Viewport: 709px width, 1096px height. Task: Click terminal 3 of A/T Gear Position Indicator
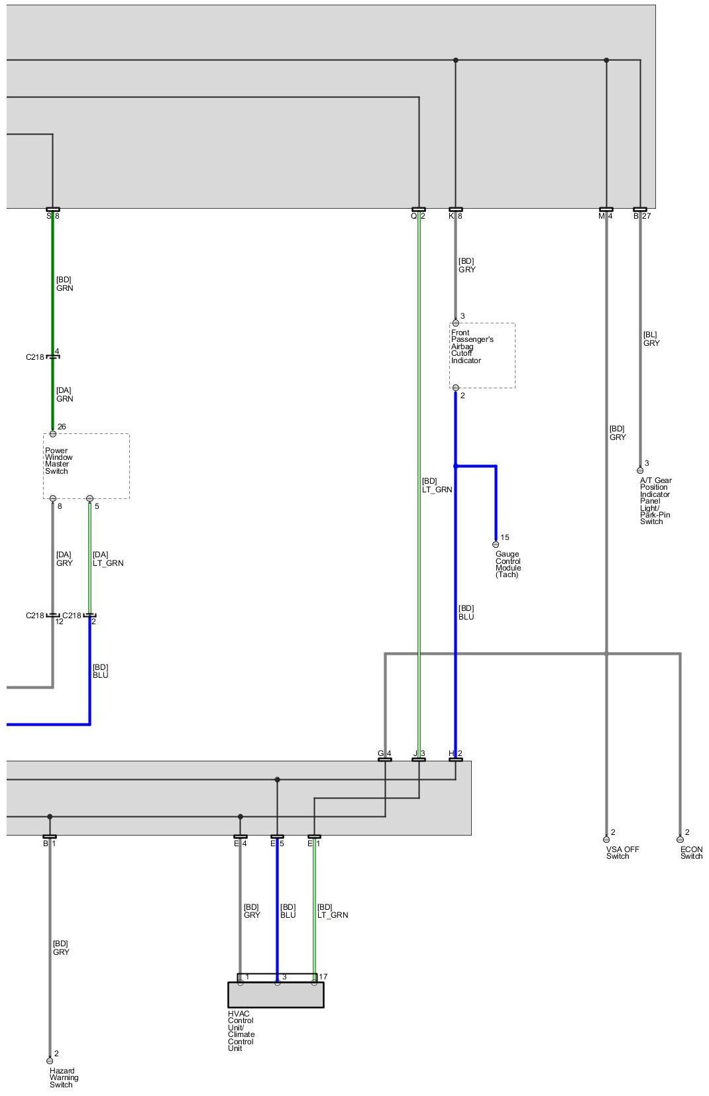[x=640, y=470]
